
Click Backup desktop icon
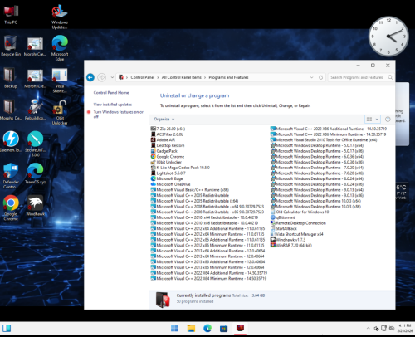click(x=11, y=78)
